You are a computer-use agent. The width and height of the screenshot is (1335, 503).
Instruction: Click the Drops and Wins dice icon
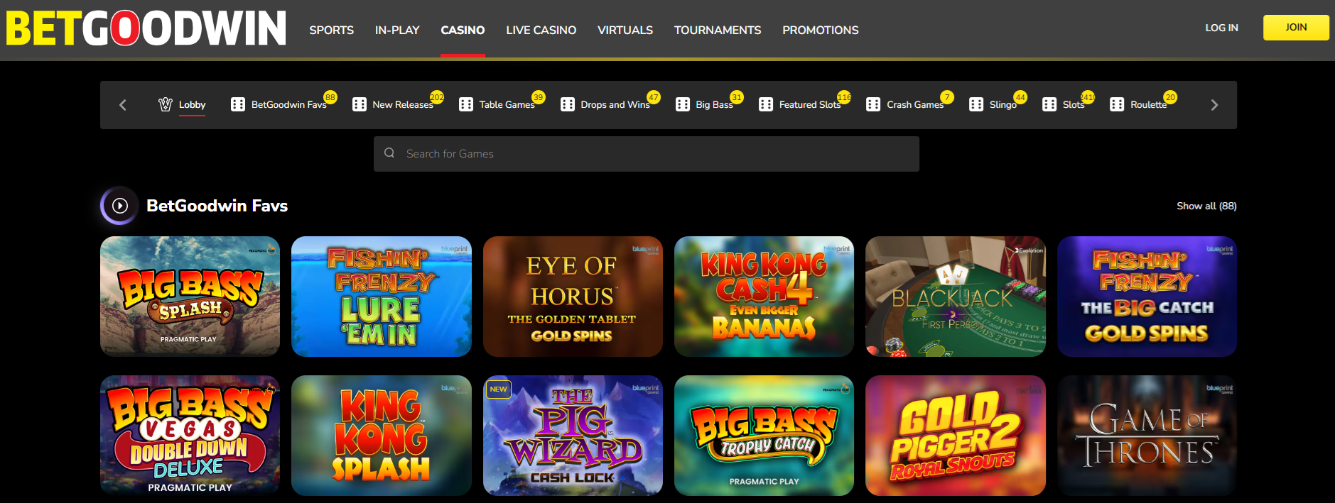[x=568, y=104]
